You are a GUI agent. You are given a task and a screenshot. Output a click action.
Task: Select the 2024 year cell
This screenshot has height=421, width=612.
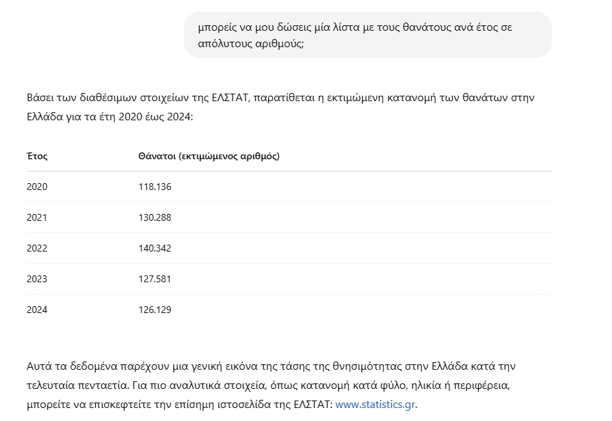pos(37,310)
